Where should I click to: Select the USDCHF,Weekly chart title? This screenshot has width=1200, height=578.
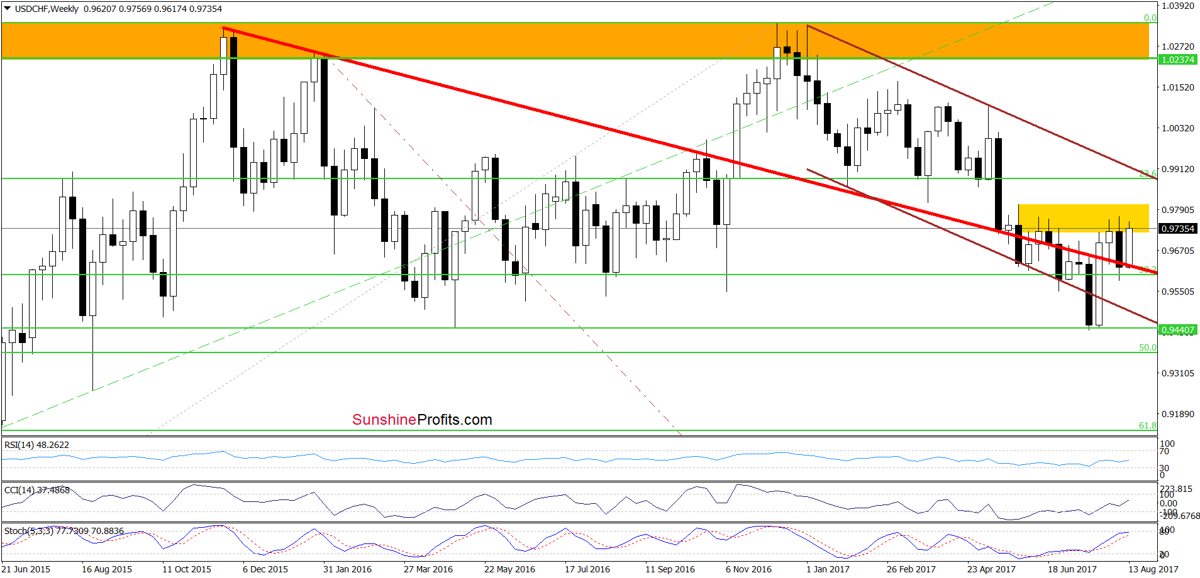click(47, 9)
